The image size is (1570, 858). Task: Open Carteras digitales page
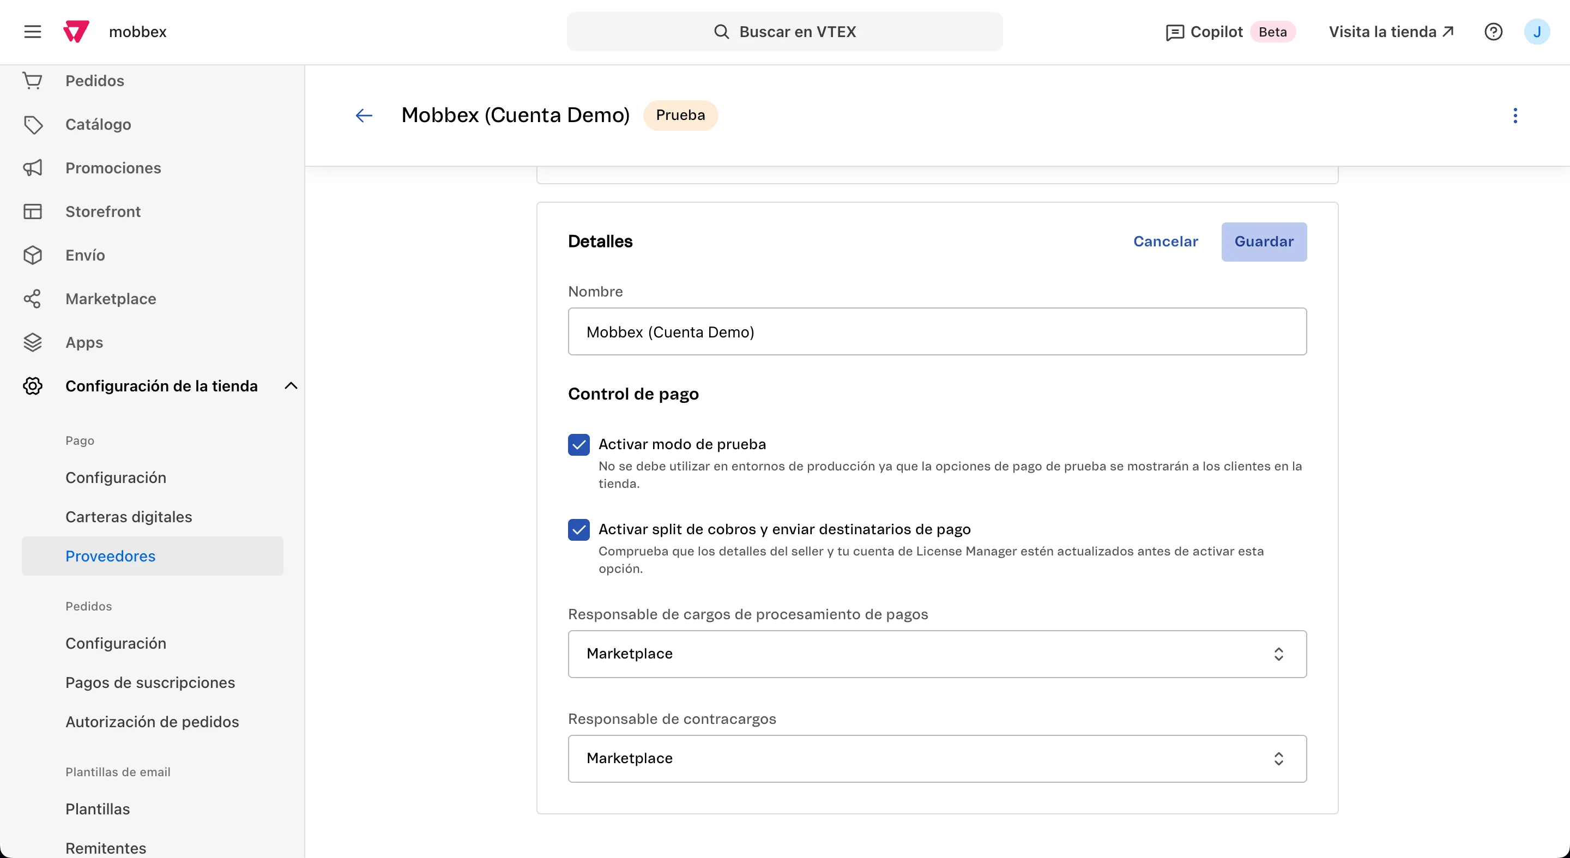[x=129, y=517]
